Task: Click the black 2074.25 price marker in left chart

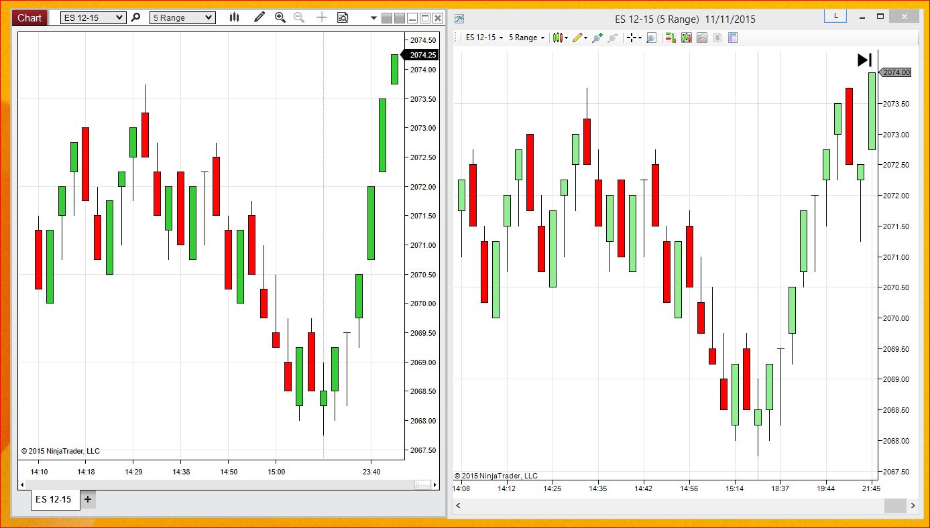Action: [420, 55]
